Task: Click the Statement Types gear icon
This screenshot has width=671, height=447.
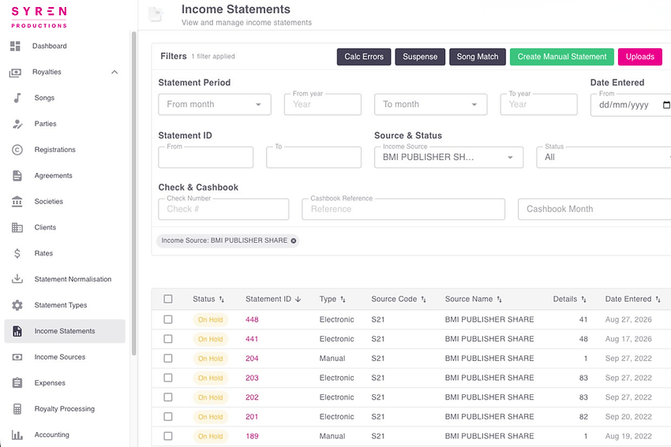Action: pyautogui.click(x=17, y=305)
